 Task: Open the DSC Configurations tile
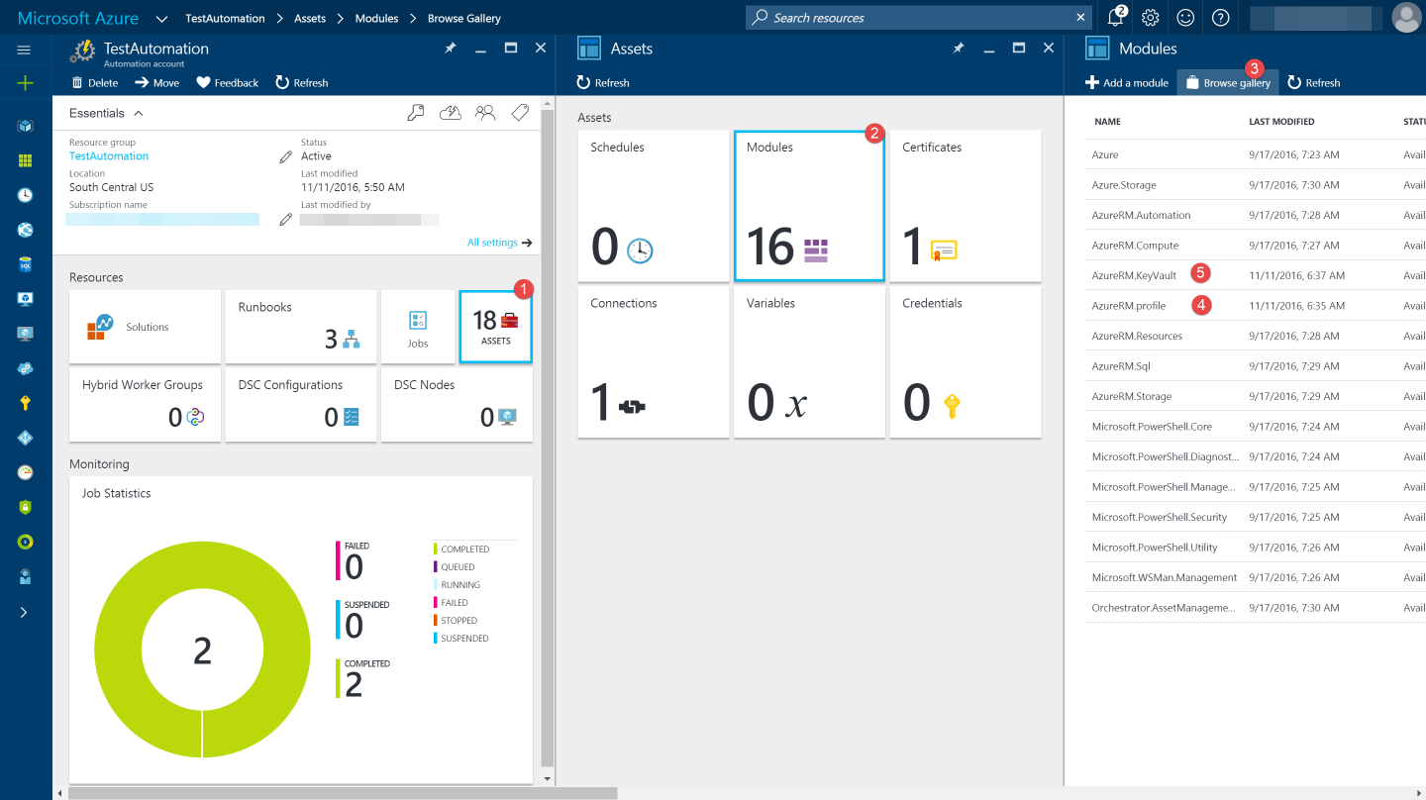(x=301, y=405)
